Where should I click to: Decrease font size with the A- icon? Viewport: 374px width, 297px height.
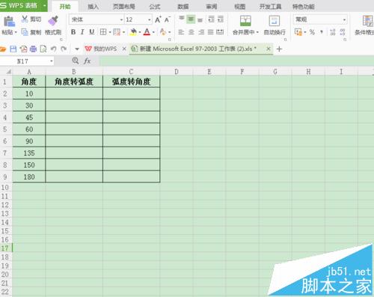(168, 19)
